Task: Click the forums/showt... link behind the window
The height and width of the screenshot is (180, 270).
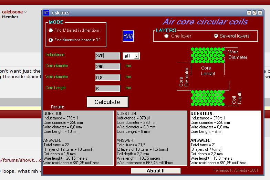Action: 21,160
